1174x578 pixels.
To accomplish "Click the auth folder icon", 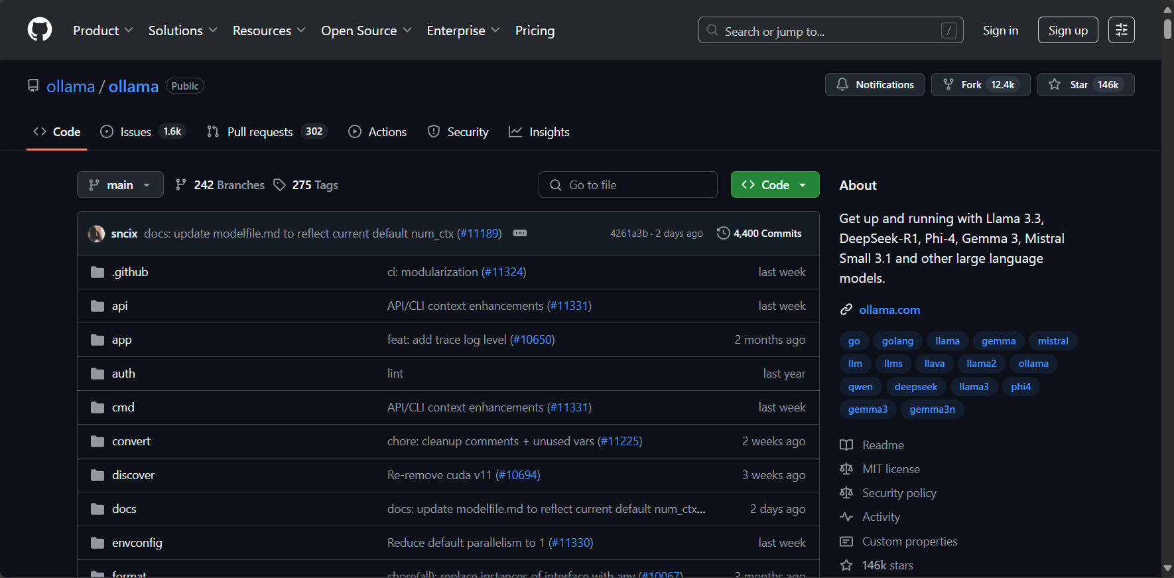I will [98, 374].
